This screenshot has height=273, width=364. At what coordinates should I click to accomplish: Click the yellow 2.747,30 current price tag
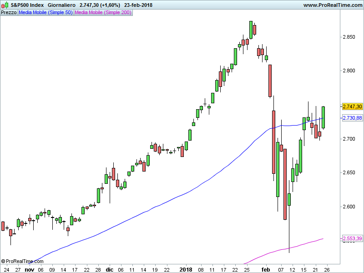click(352, 106)
